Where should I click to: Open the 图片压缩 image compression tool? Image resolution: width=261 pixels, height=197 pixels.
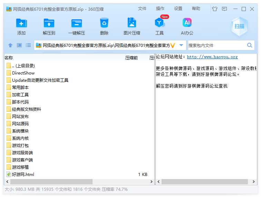(x=132, y=22)
